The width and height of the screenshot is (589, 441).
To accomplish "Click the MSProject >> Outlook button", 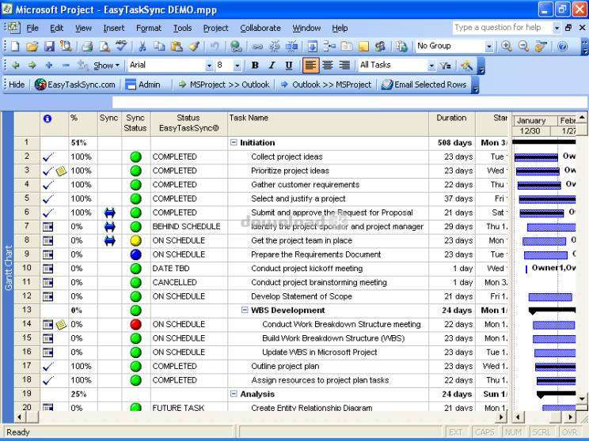I will (x=224, y=85).
